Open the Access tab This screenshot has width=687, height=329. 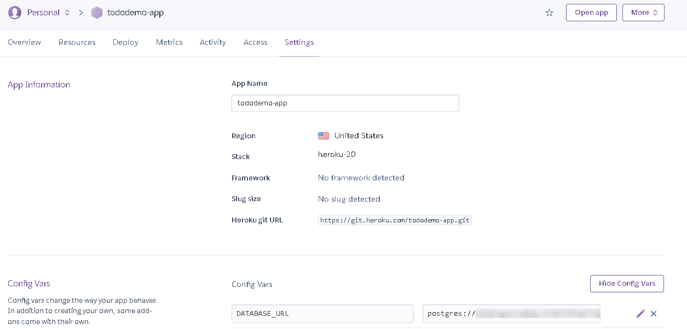click(x=255, y=42)
